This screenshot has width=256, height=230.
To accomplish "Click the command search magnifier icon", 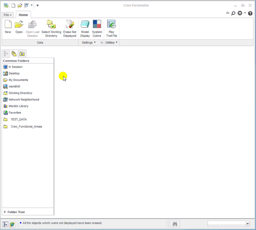I will [x=233, y=13].
